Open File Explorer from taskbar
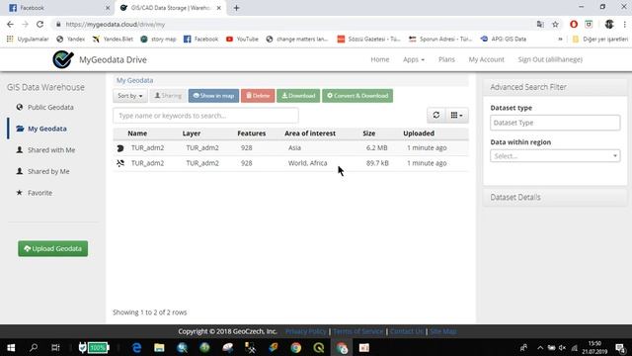The image size is (632, 356). coord(159,347)
